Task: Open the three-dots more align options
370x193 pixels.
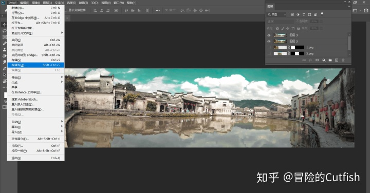Action: [x=158, y=11]
